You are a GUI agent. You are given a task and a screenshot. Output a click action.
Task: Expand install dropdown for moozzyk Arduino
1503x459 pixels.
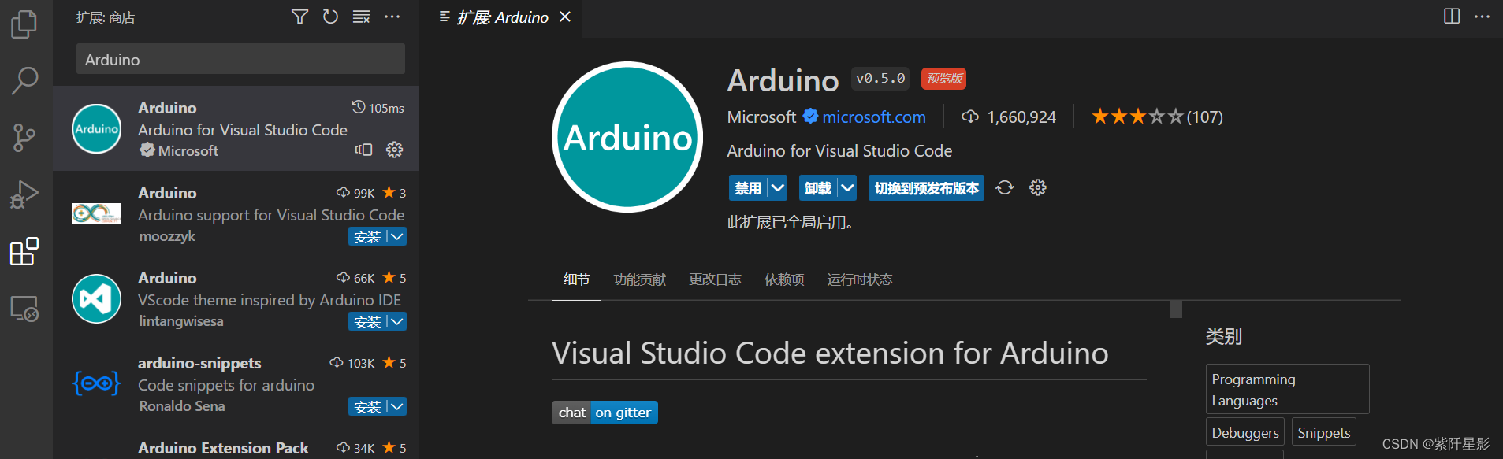click(396, 236)
